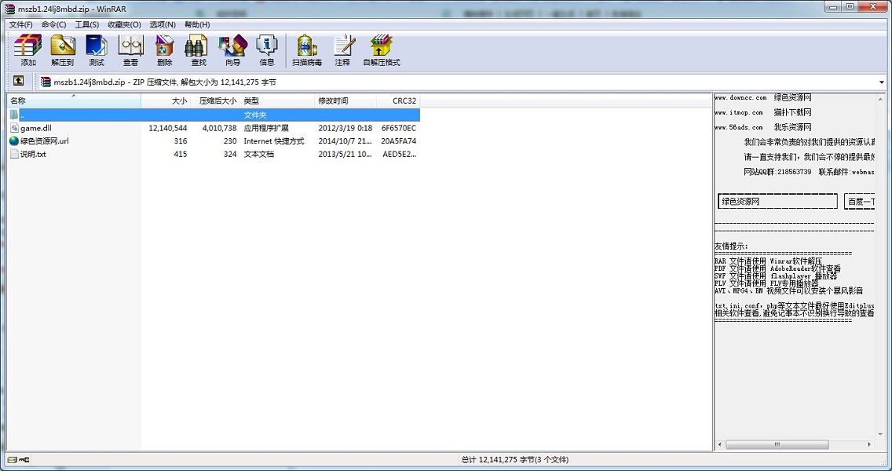Viewport: 892px width, 471px height.
Task: Open the 文件(F) menu
Action: pos(21,24)
